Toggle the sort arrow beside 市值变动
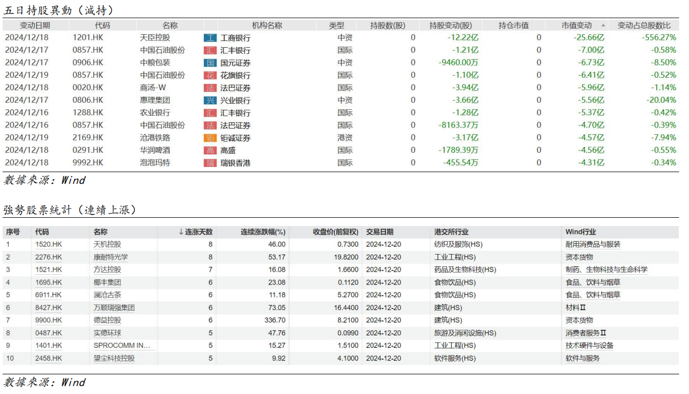This screenshot has height=394, width=689. point(603,25)
